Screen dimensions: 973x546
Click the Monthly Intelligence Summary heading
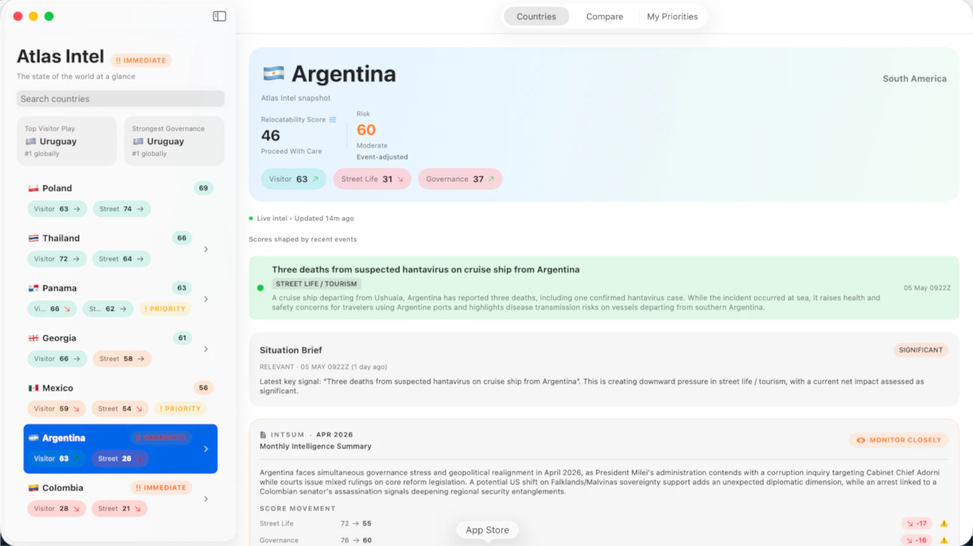[315, 446]
